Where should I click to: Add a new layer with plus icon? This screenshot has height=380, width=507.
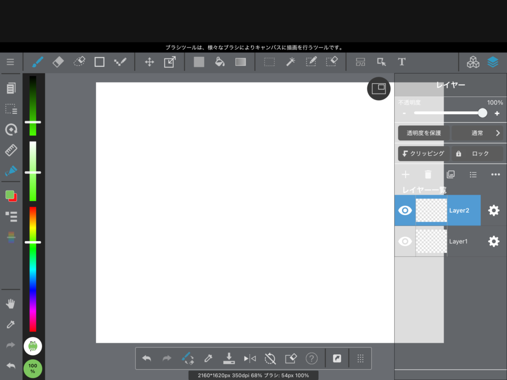coord(406,174)
